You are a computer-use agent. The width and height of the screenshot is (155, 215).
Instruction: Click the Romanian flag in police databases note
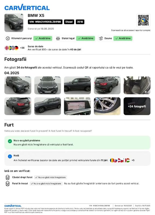click(x=112, y=160)
